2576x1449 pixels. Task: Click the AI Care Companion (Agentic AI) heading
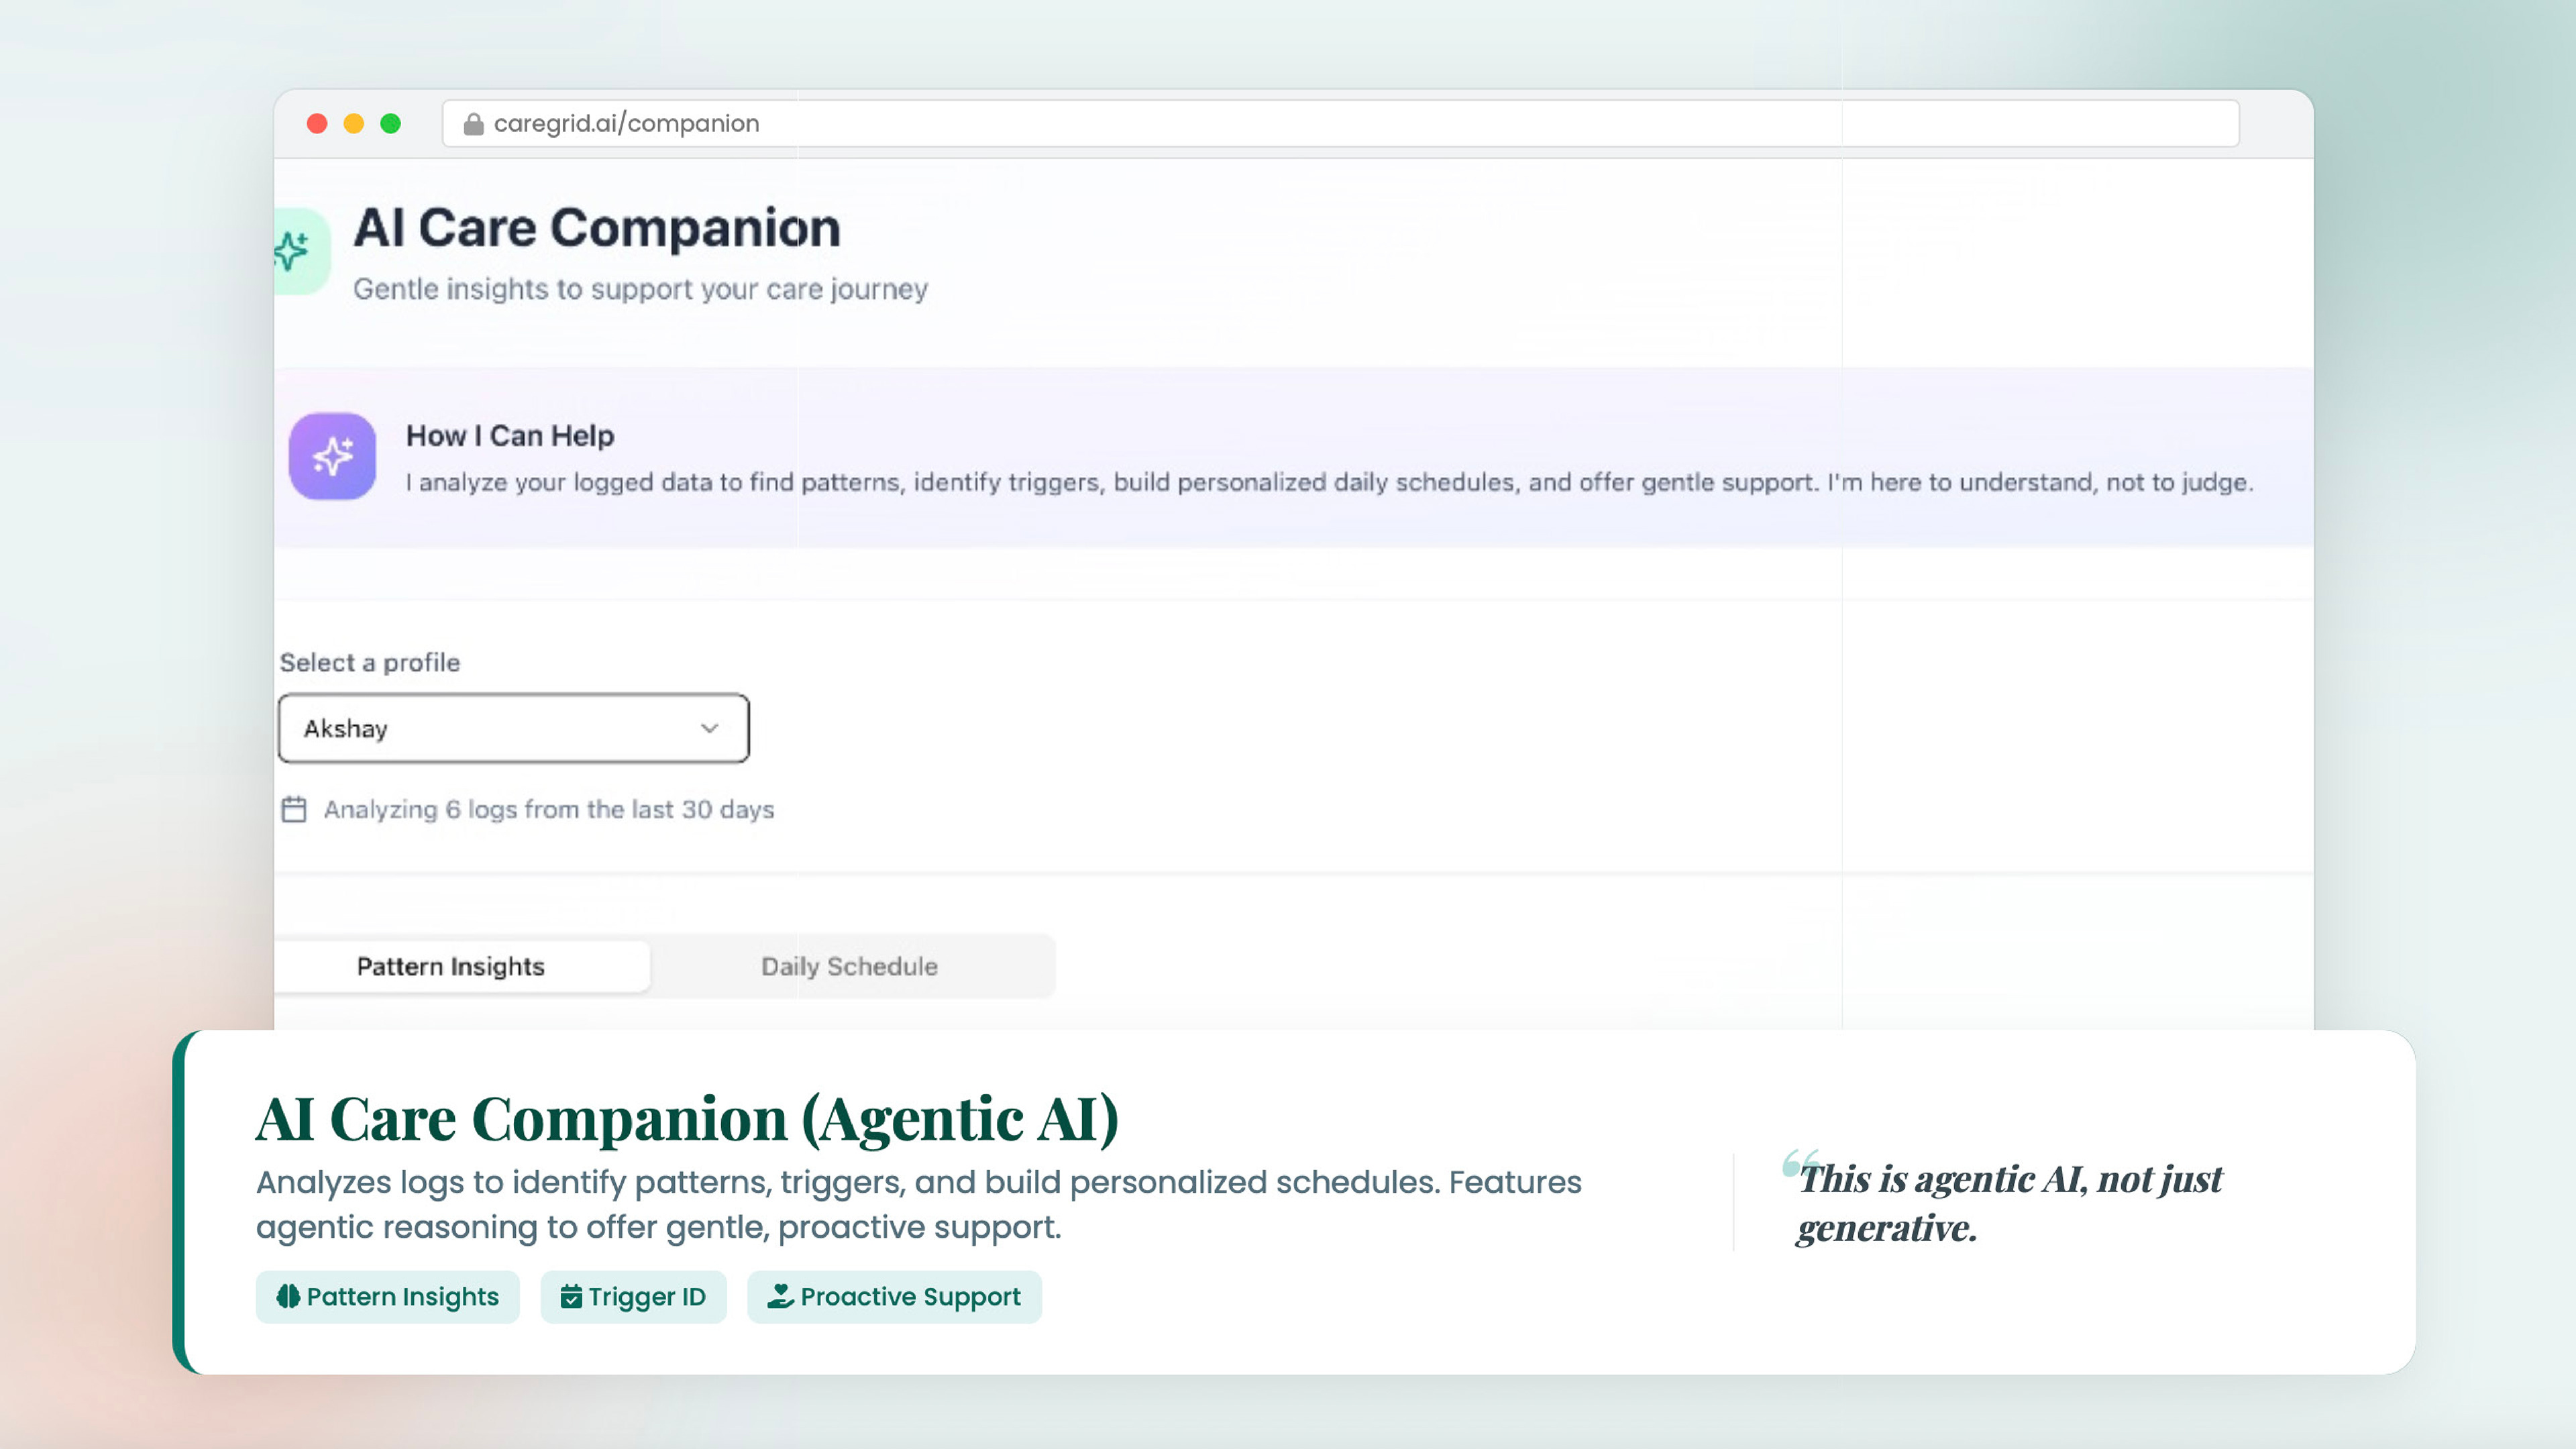[687, 1118]
